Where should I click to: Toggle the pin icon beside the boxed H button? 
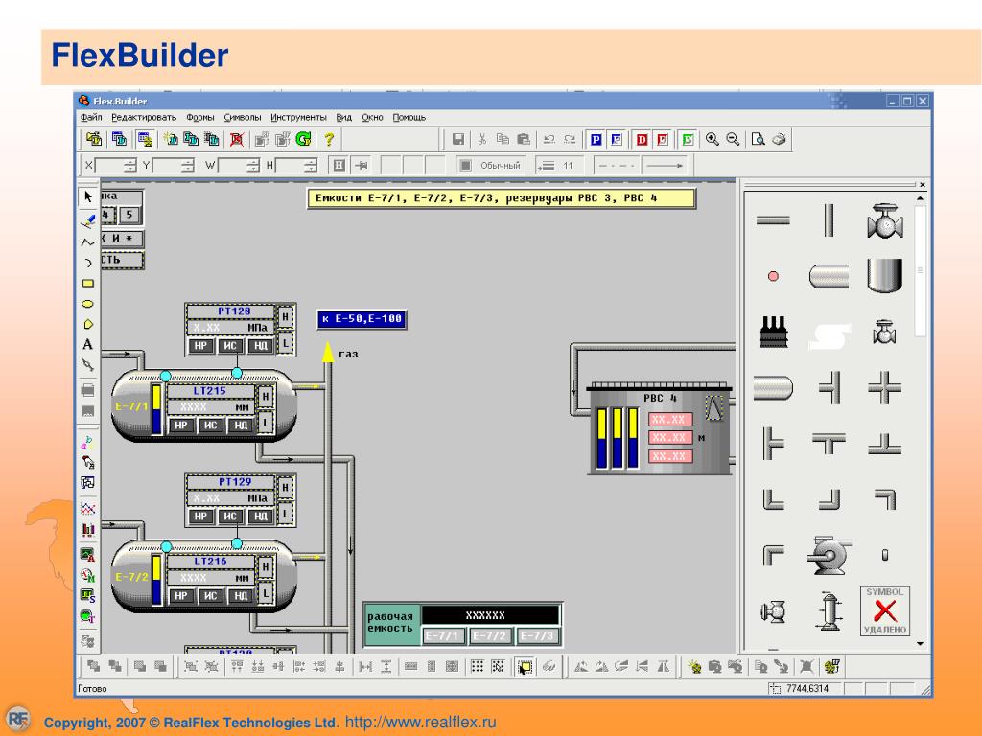[x=362, y=165]
